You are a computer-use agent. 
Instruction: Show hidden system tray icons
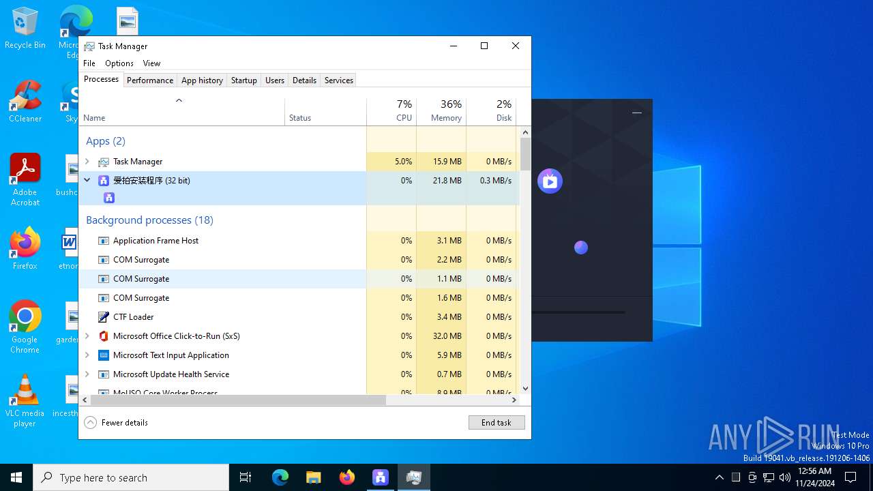719,477
